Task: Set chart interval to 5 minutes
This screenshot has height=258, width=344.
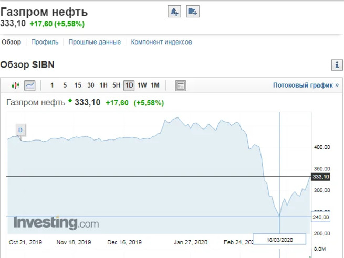Action: (x=65, y=85)
